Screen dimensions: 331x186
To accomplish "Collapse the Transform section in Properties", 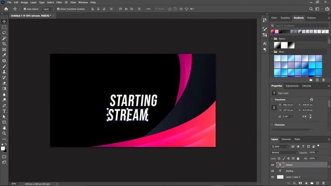I will [272, 100].
